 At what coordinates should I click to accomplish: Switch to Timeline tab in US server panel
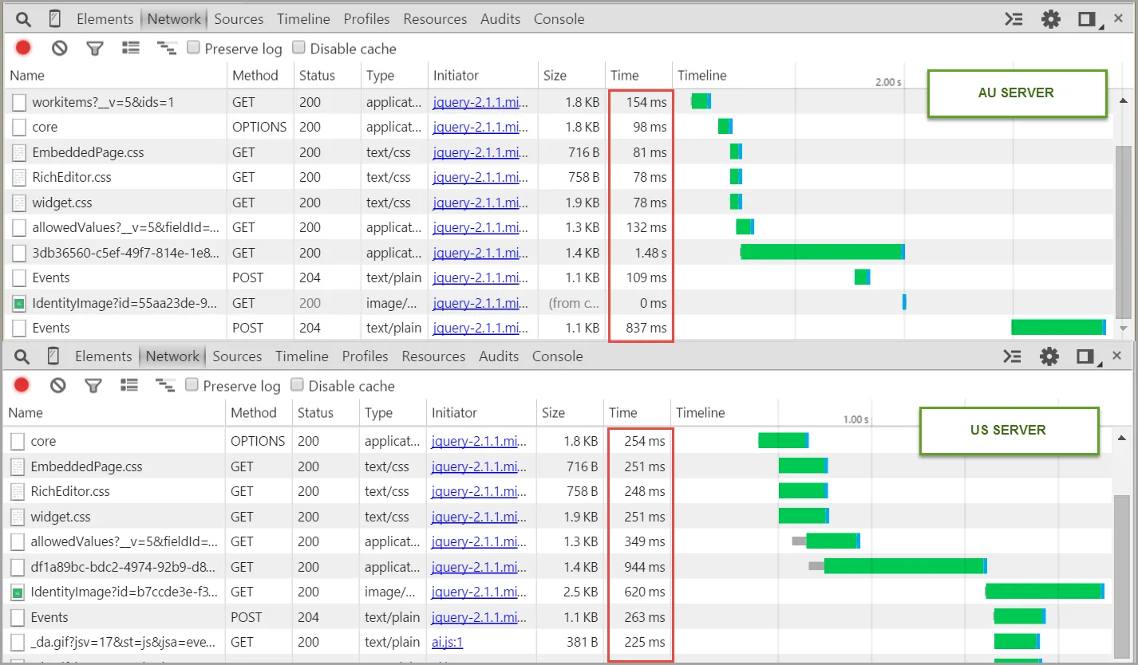click(x=302, y=356)
